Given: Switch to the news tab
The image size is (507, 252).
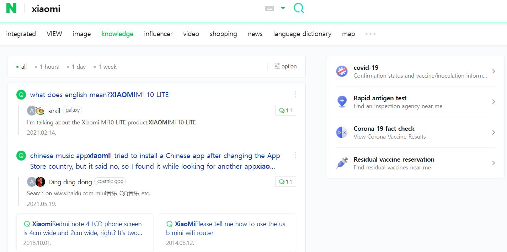Looking at the screenshot, I should pos(255,34).
